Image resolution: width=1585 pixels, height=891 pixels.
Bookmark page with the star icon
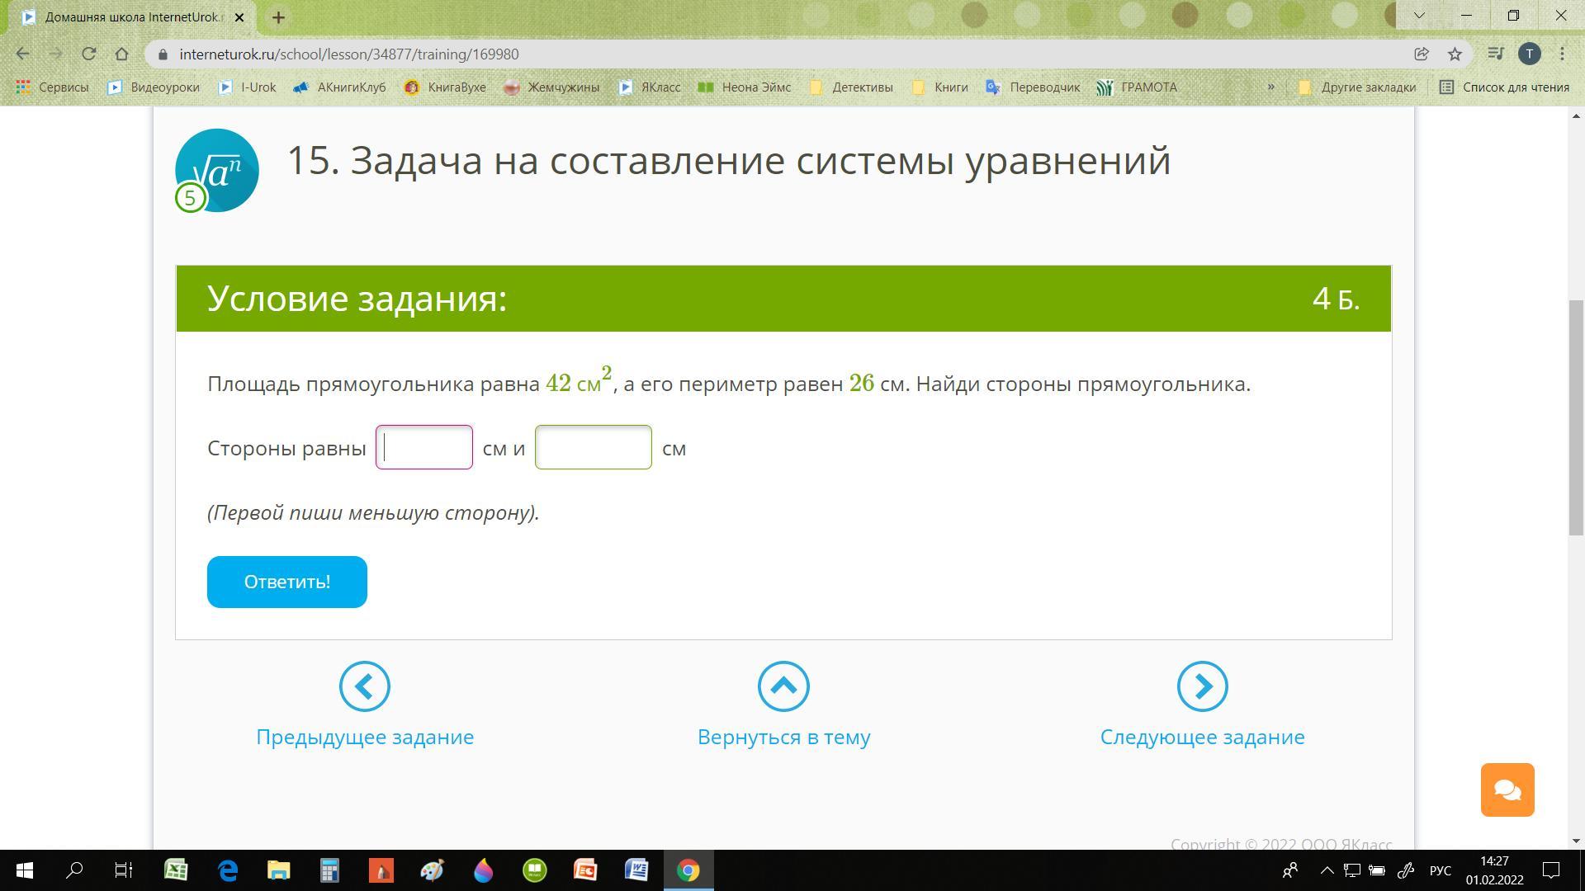click(x=1455, y=54)
